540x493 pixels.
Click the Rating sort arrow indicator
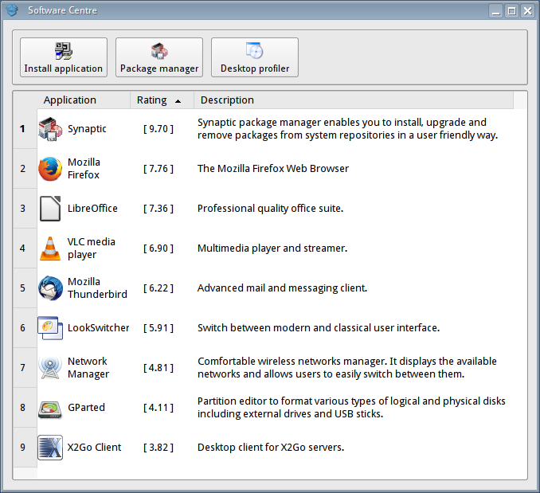pyautogui.click(x=178, y=101)
